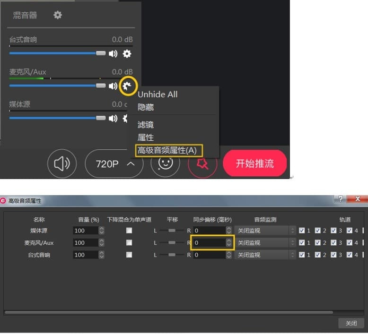The height and width of the screenshot is (334, 368).
Task: Open the 台式音响 gear settings icon
Action: (127, 54)
